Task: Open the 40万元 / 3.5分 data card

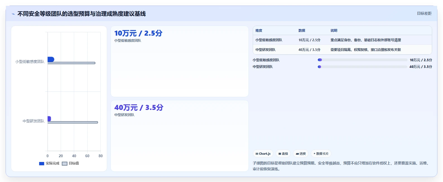Action: pyautogui.click(x=180, y=136)
